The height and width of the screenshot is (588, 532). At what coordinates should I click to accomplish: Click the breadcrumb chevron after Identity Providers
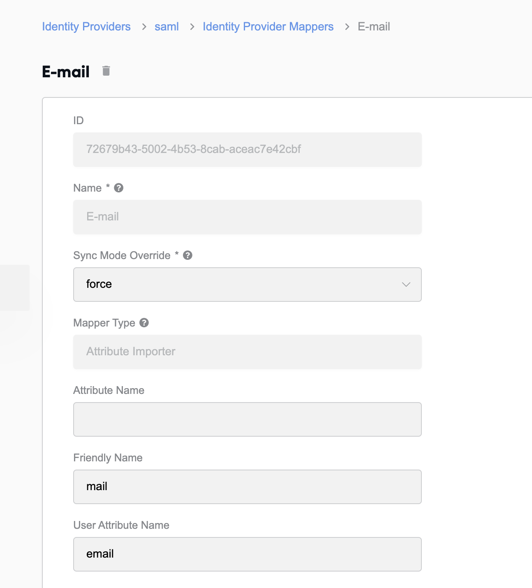[144, 27]
